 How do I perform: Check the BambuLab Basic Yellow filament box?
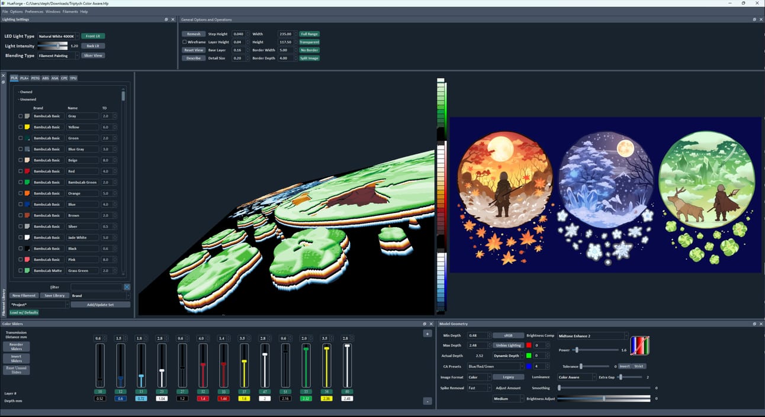coord(21,127)
